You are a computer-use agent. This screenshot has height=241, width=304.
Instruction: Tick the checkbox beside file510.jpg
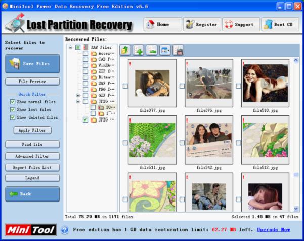[238, 86]
